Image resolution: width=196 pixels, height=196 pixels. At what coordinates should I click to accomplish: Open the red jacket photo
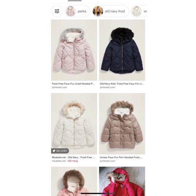tap(122, 181)
